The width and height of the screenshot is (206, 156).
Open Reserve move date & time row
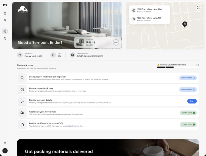click(108, 89)
